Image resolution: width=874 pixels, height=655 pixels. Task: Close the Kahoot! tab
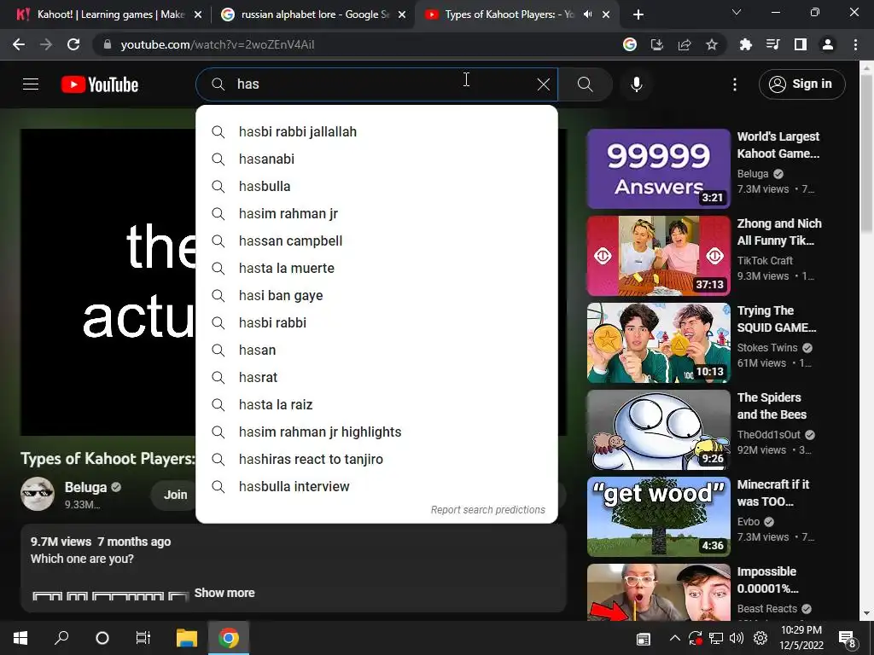(198, 14)
